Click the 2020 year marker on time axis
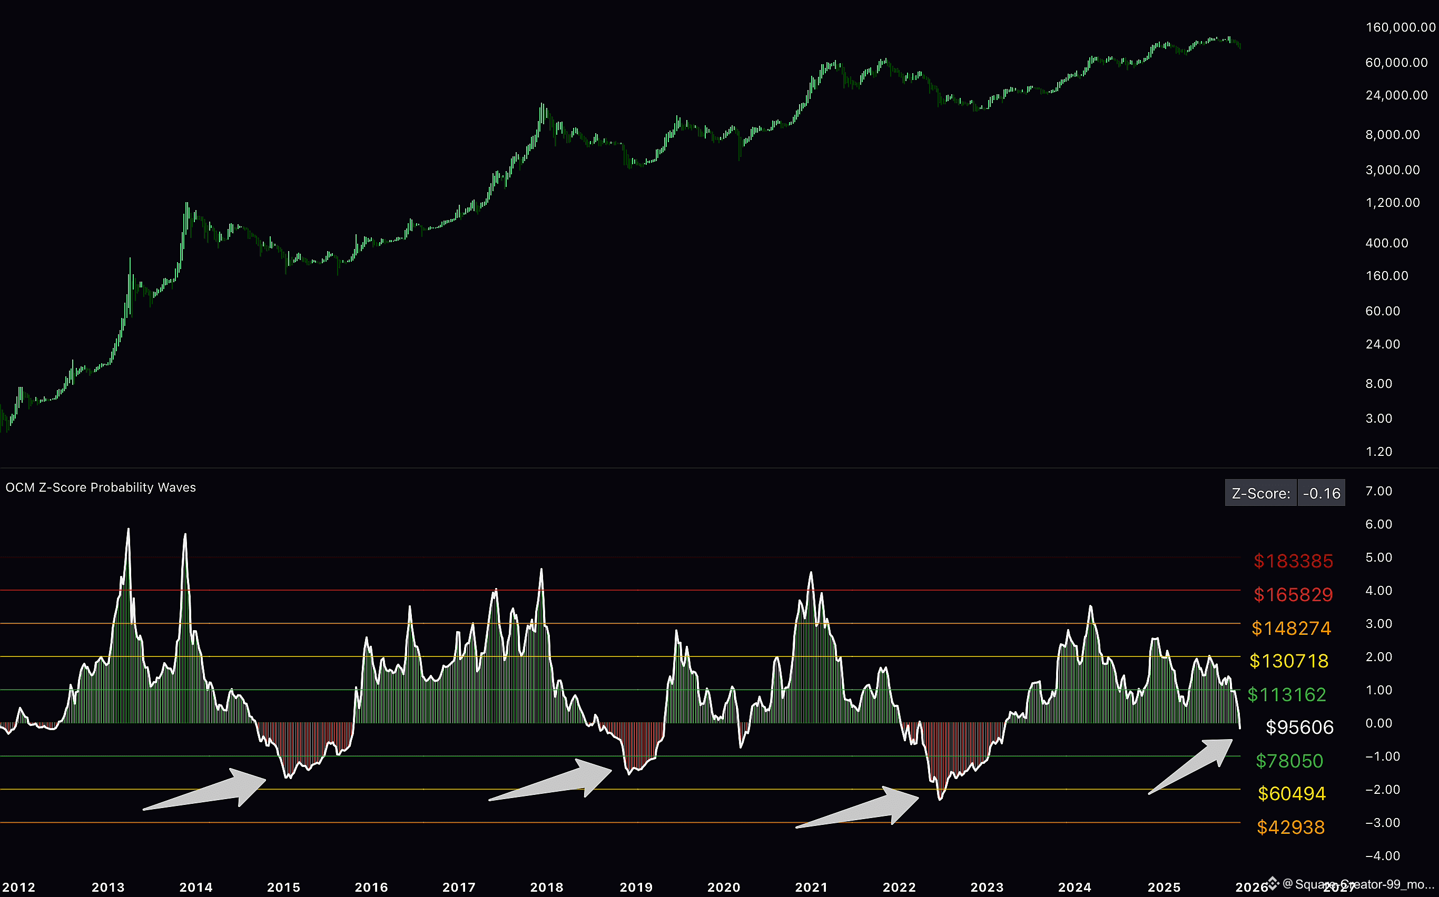This screenshot has width=1439, height=897. pyautogui.click(x=724, y=887)
